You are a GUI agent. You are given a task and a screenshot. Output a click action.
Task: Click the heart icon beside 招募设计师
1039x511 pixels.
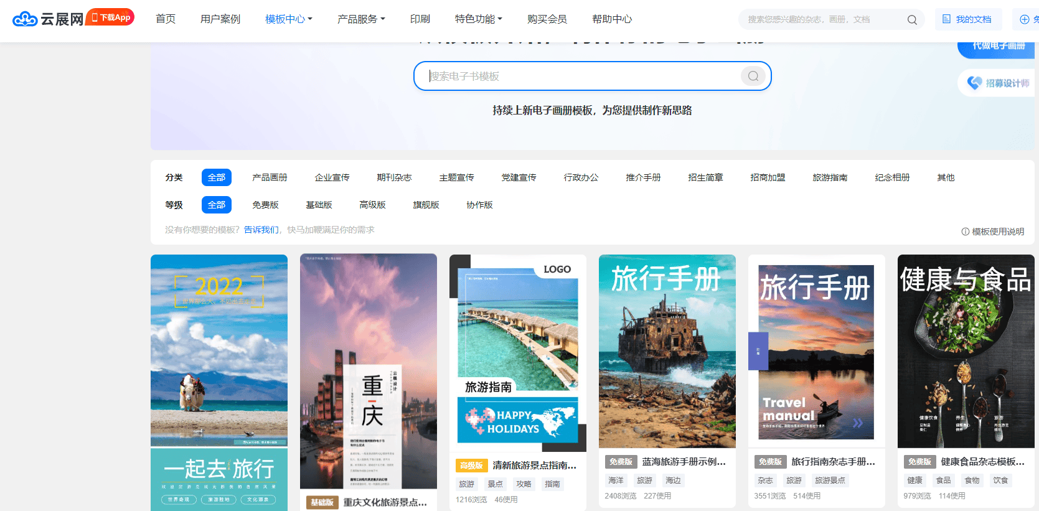tap(975, 83)
